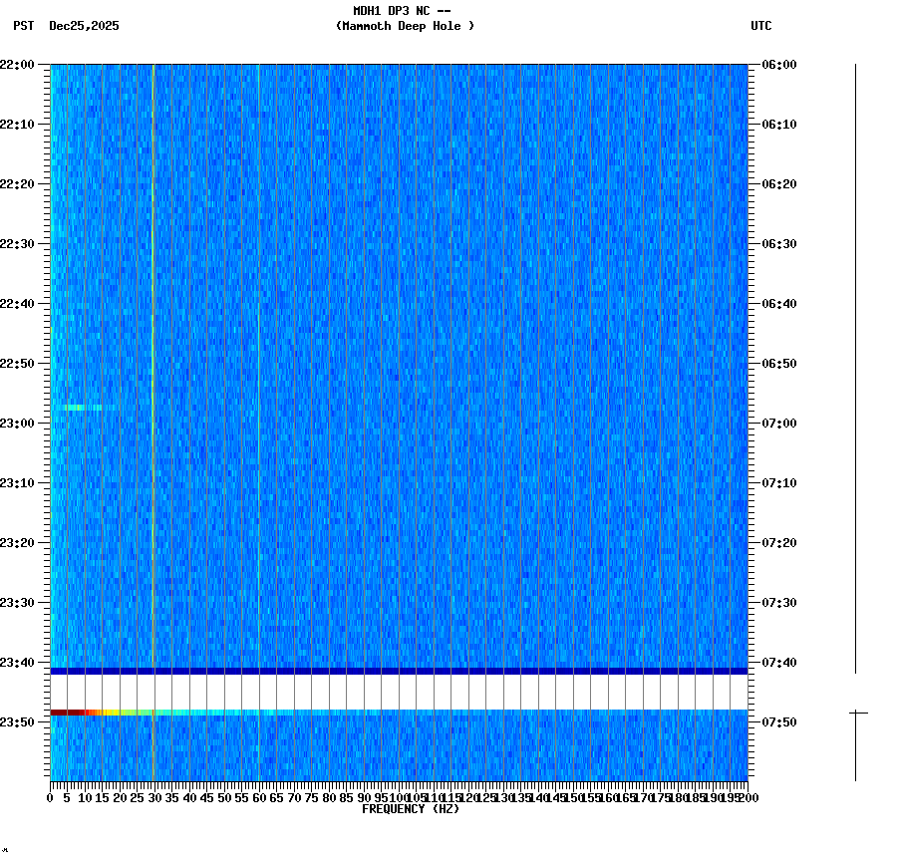Click the Mammoth Deep Hole subtitle text

405,27
